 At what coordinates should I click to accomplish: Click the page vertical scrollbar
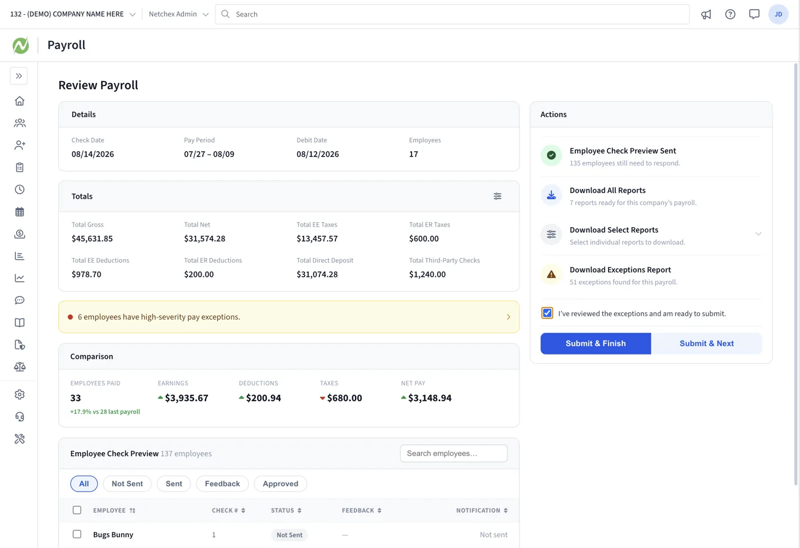pos(796,274)
